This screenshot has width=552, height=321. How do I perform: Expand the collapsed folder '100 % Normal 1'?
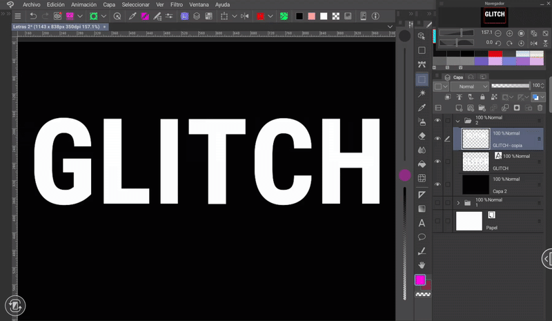458,203
